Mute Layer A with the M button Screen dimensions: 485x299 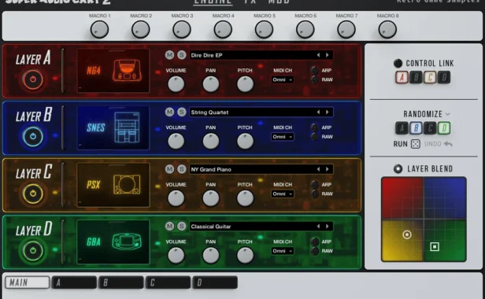(169, 55)
